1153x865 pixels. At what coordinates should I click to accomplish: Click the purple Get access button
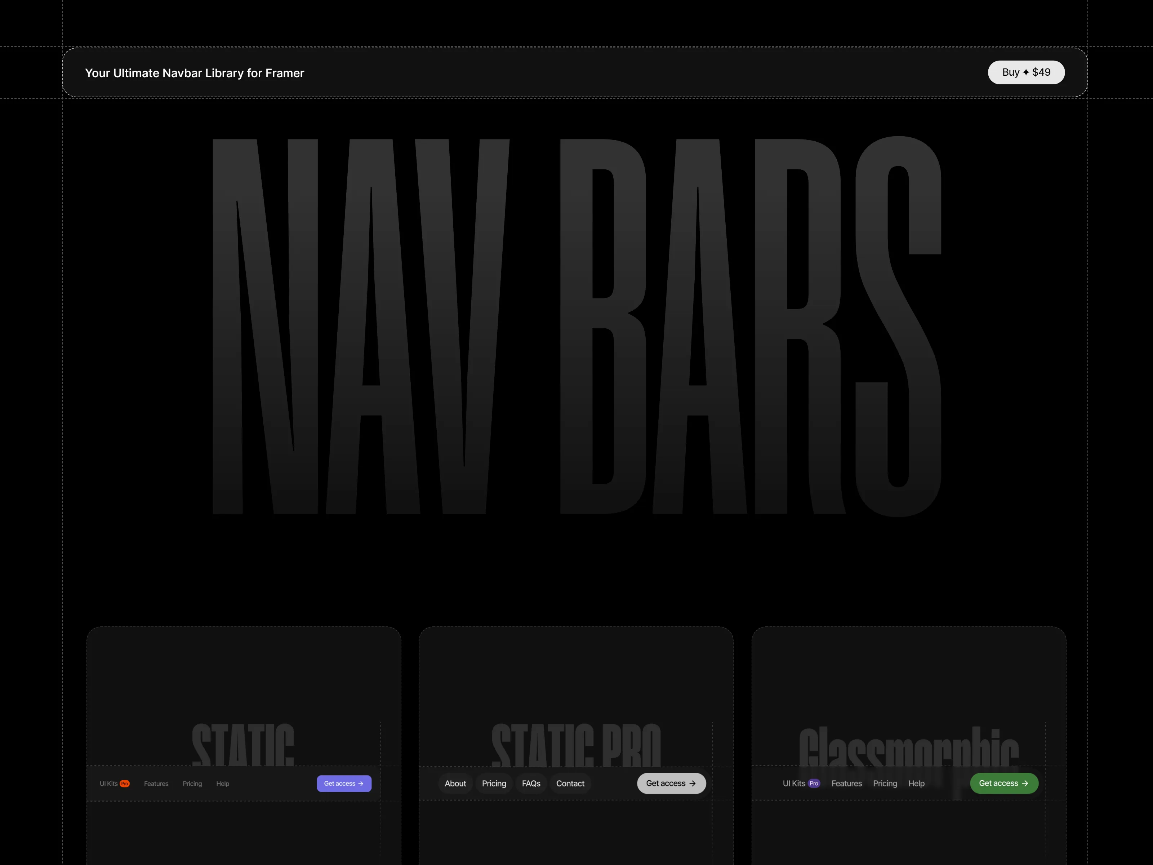pos(344,783)
